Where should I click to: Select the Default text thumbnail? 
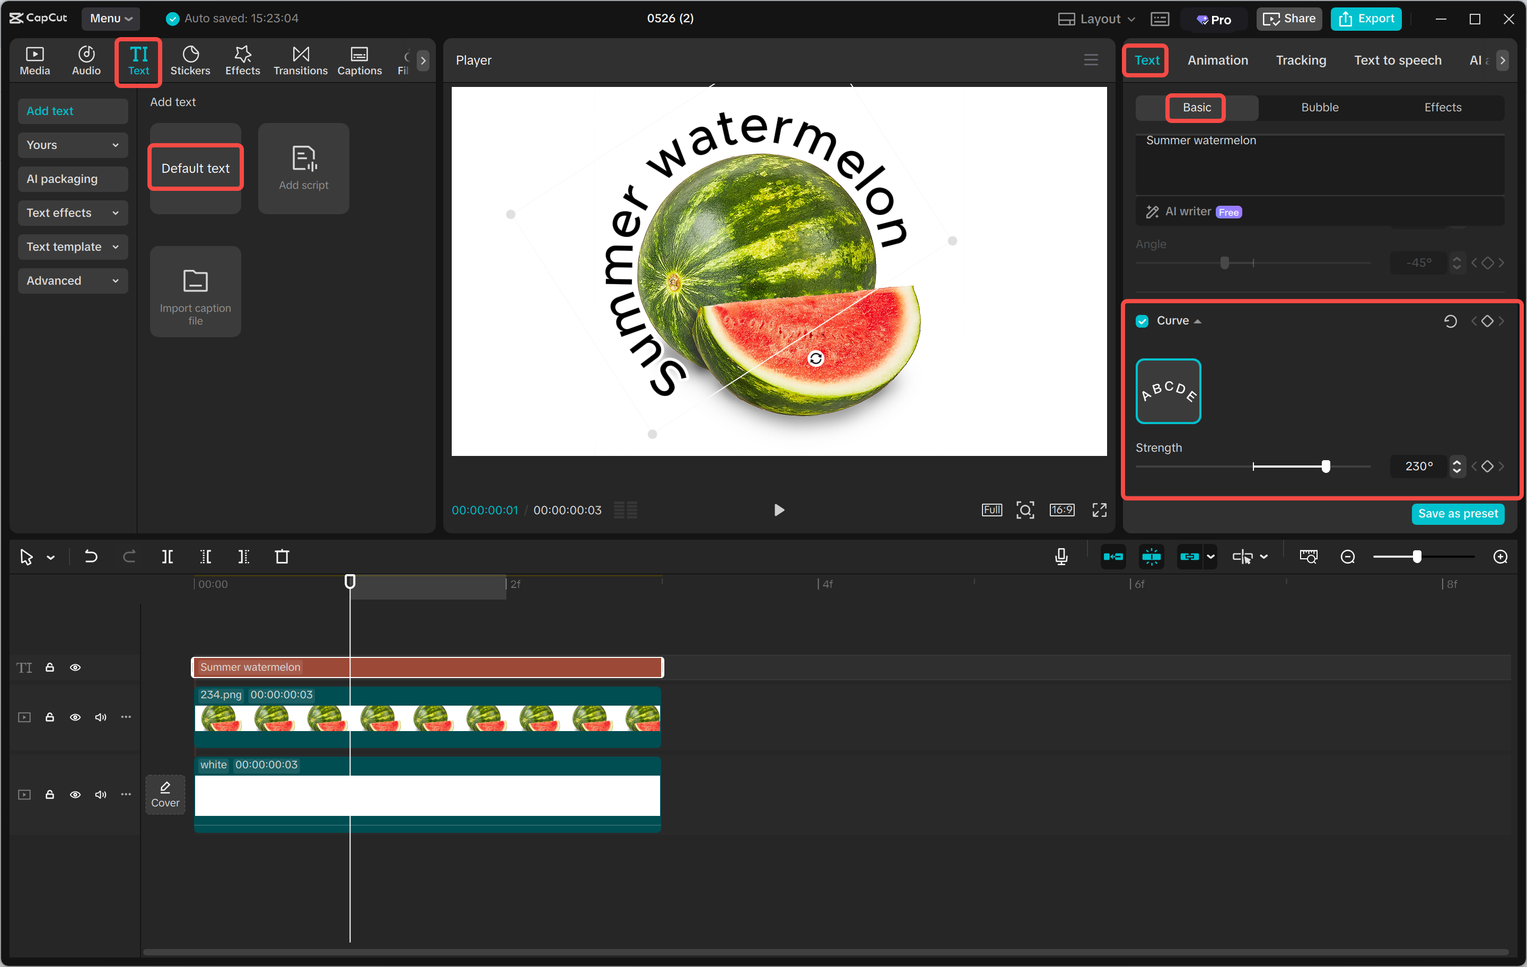[x=195, y=168]
